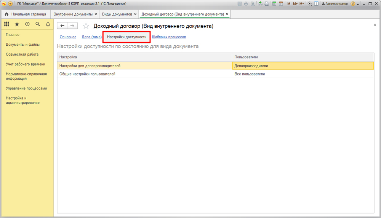Expand the info dropdown arrow near Администратор
Viewport: 381px width, 218px height.
click(359, 3)
